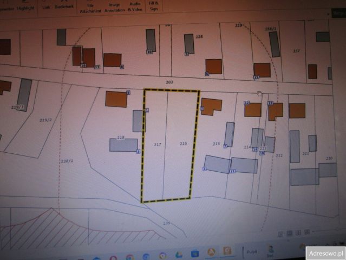346x260 pixels.
Task: Click house number marker 9
Action: pos(186,54)
